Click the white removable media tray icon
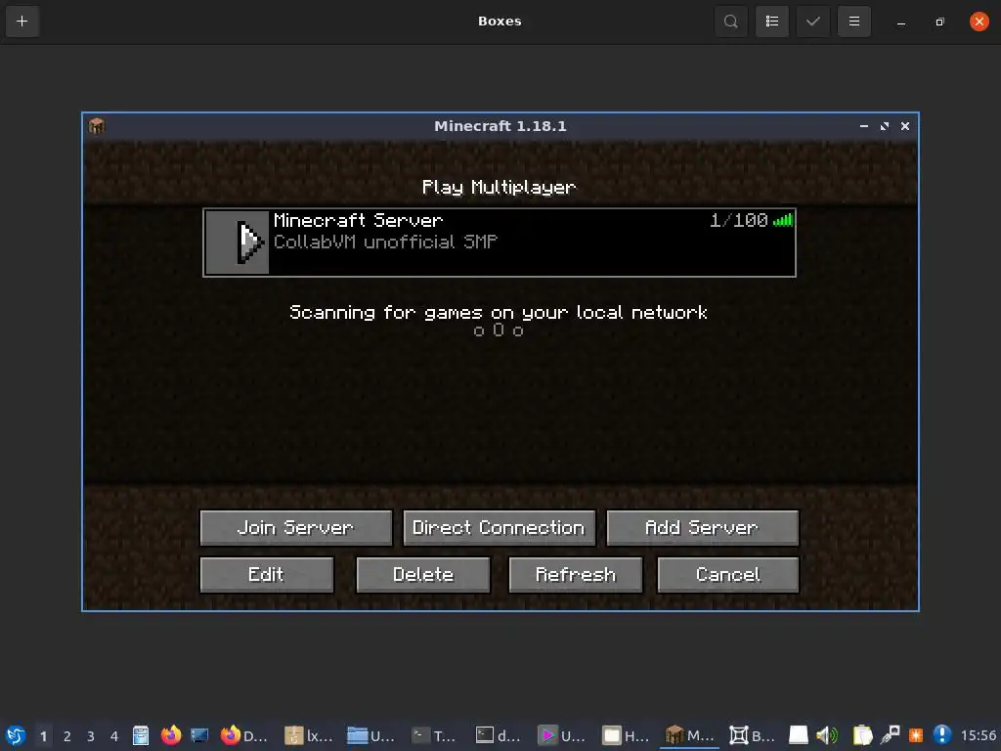This screenshot has width=1001, height=751. coord(798,735)
